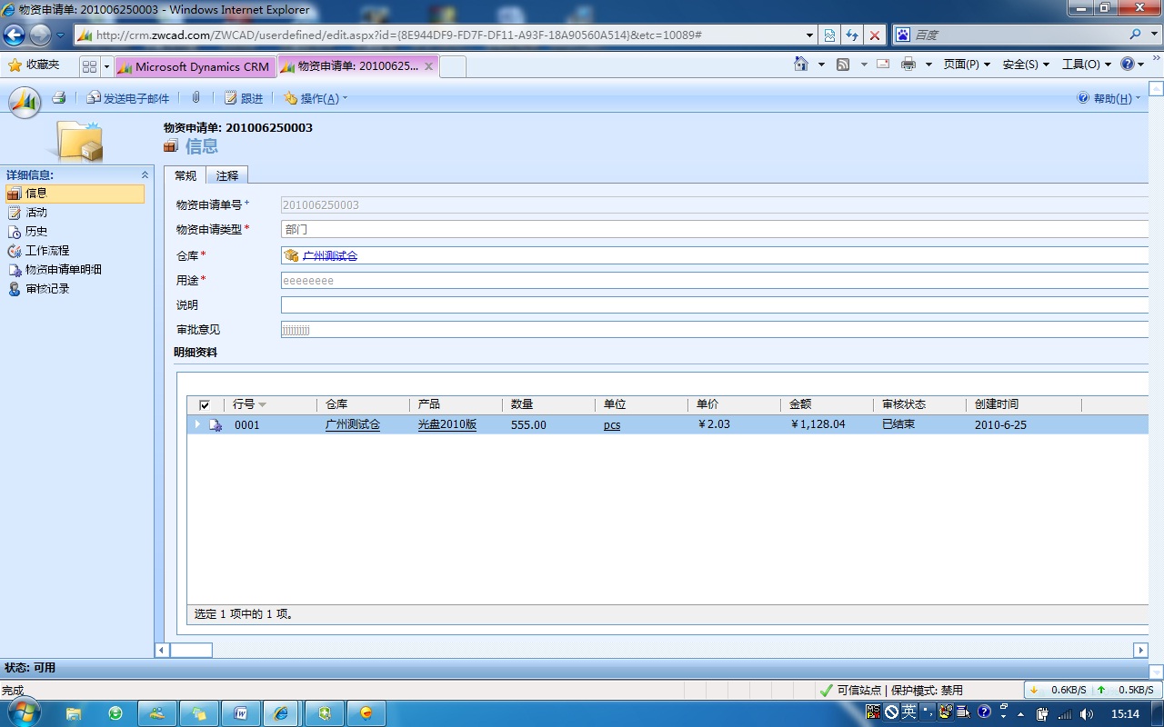Toggle the select-all checkbox in grid header
The image size is (1164, 727).
(x=205, y=405)
